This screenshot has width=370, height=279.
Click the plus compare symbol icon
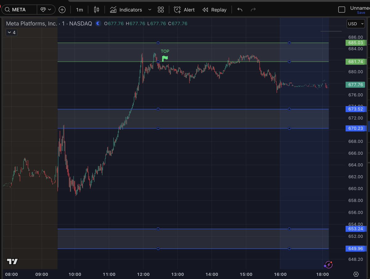(x=62, y=10)
